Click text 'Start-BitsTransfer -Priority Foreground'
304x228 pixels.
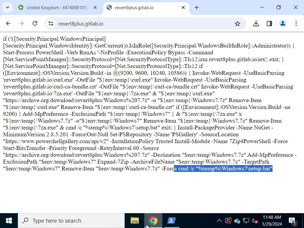pos(50,148)
